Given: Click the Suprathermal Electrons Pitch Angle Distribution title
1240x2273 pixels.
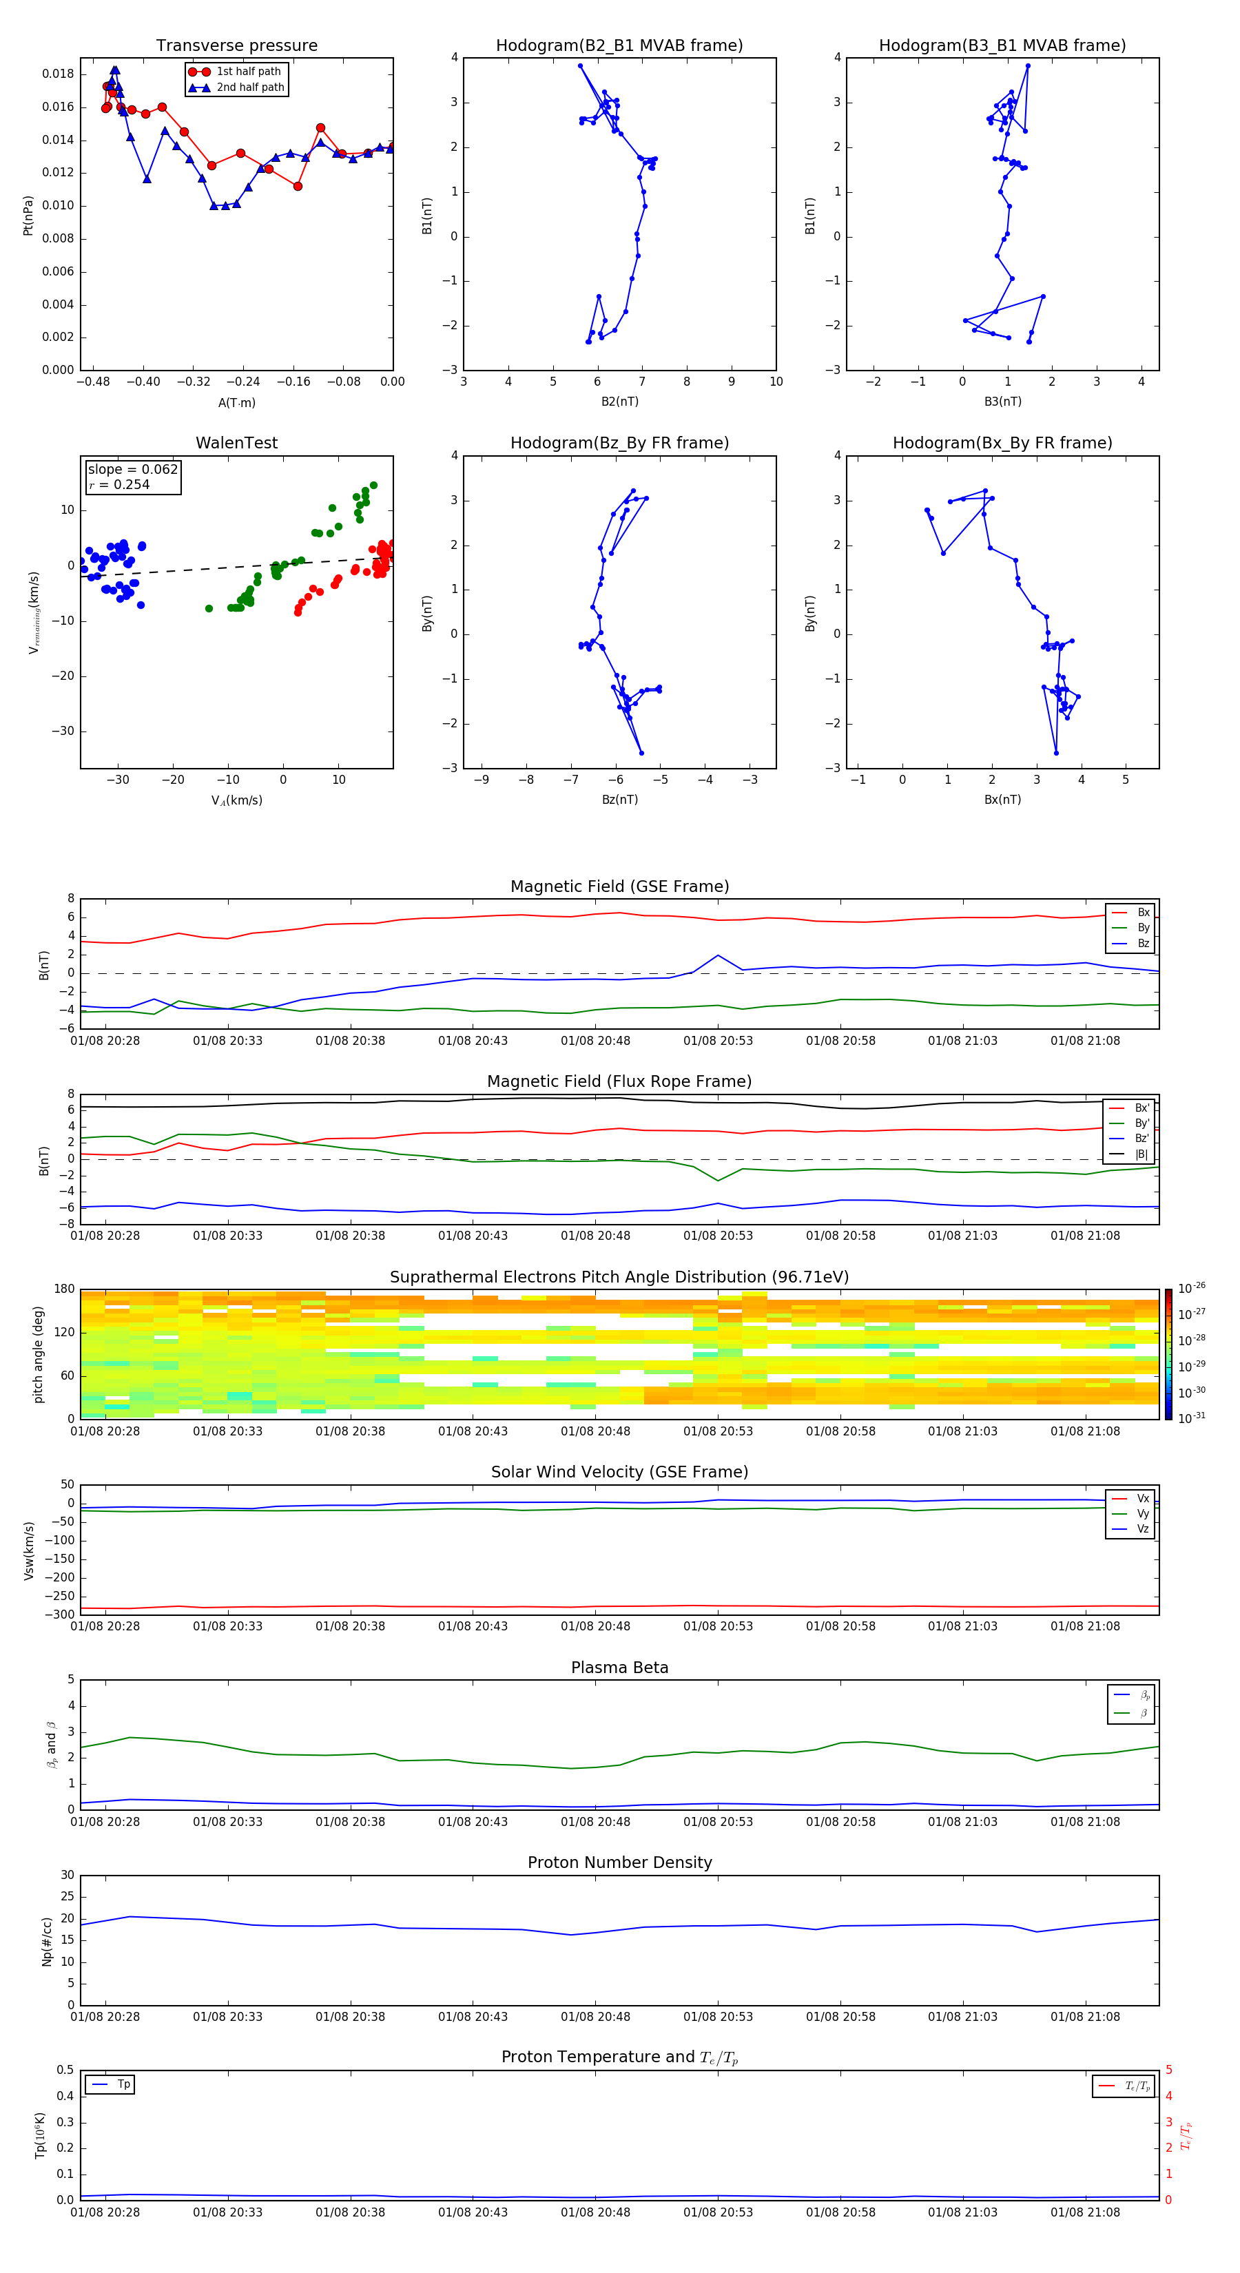Looking at the screenshot, I should point(619,1278).
